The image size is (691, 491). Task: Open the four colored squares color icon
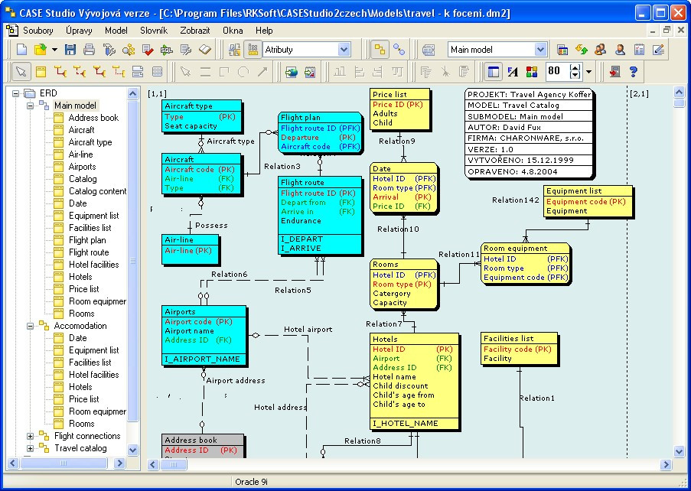tap(532, 71)
